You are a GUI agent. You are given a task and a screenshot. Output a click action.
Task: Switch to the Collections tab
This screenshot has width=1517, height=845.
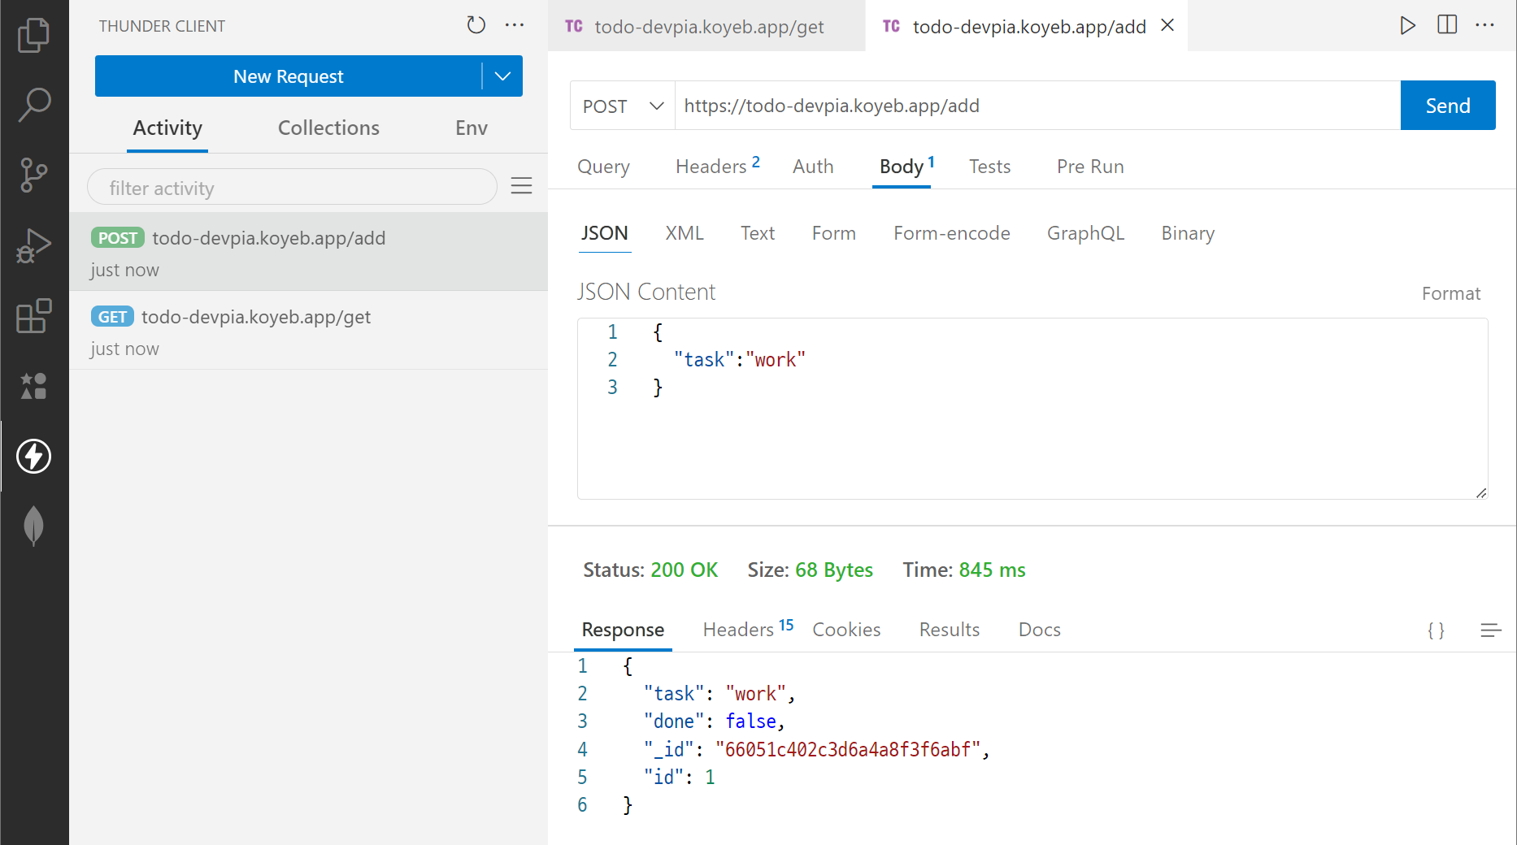point(328,128)
